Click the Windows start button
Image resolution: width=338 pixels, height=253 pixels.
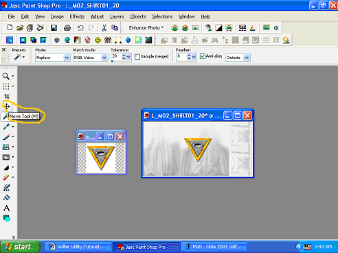pos(20,247)
